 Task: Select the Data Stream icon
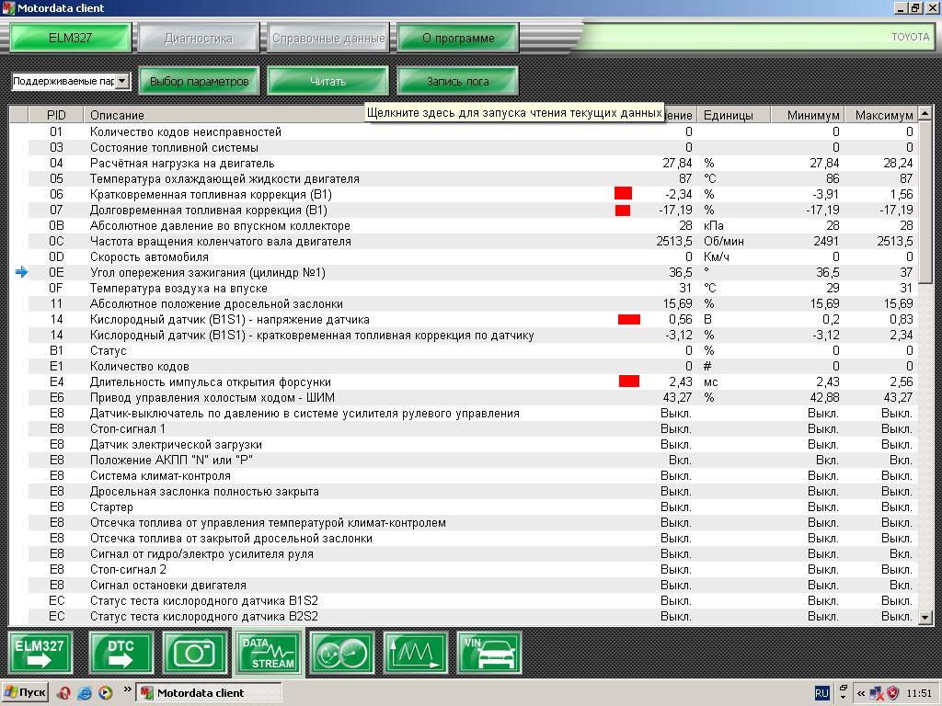(268, 653)
